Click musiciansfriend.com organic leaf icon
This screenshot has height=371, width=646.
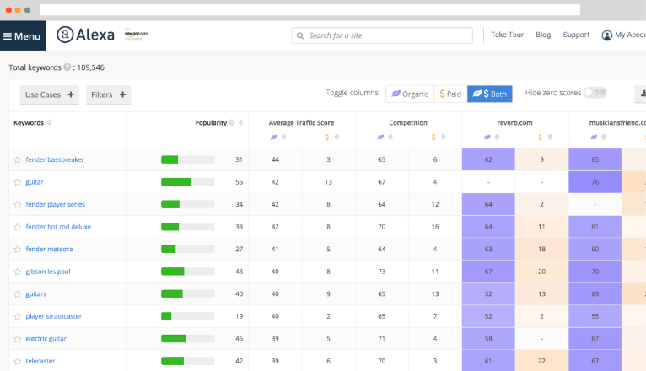pos(594,137)
